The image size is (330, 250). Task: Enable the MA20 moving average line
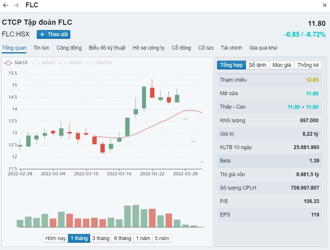pyautogui.click(x=43, y=63)
